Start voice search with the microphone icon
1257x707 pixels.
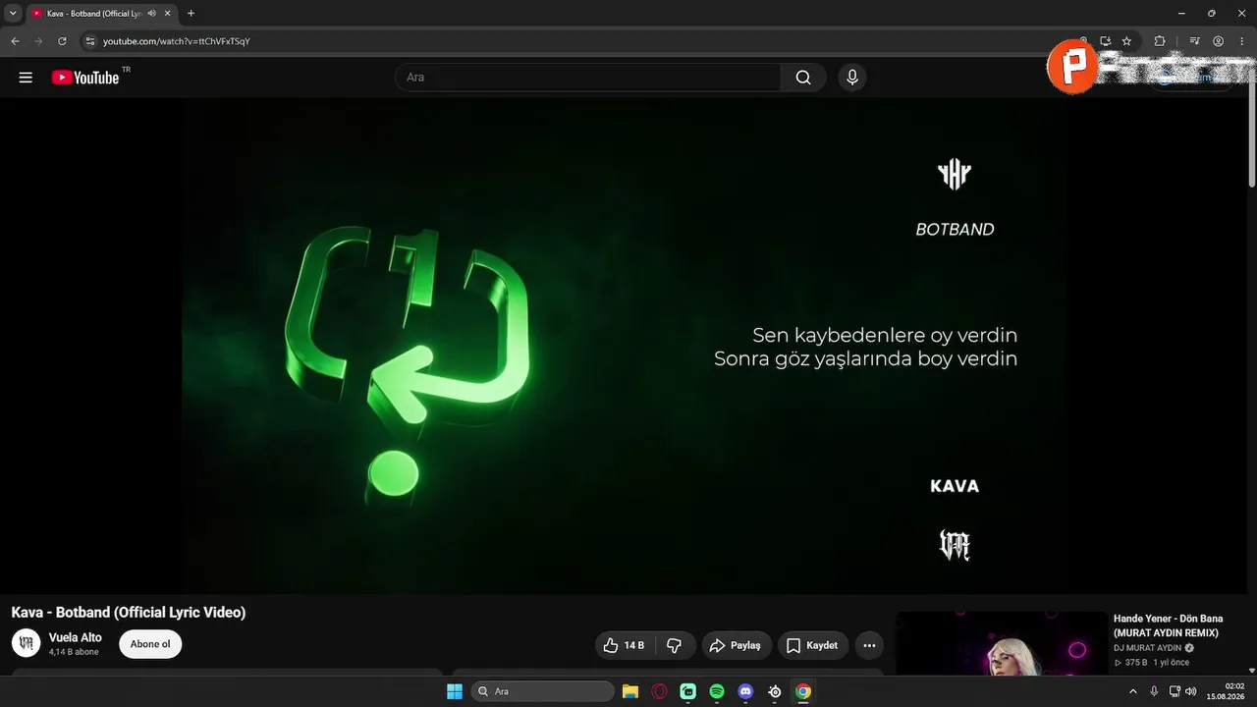pyautogui.click(x=852, y=78)
